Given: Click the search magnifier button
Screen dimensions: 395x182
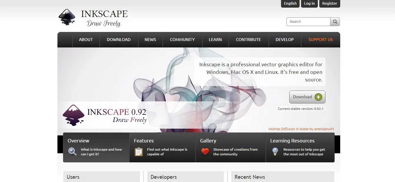Looking at the screenshot, I should coord(335,22).
